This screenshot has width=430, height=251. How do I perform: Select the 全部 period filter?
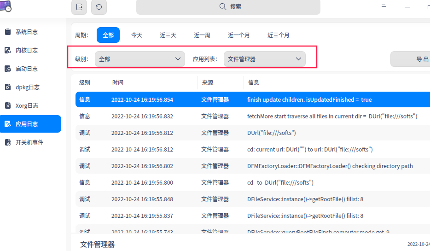pos(108,35)
